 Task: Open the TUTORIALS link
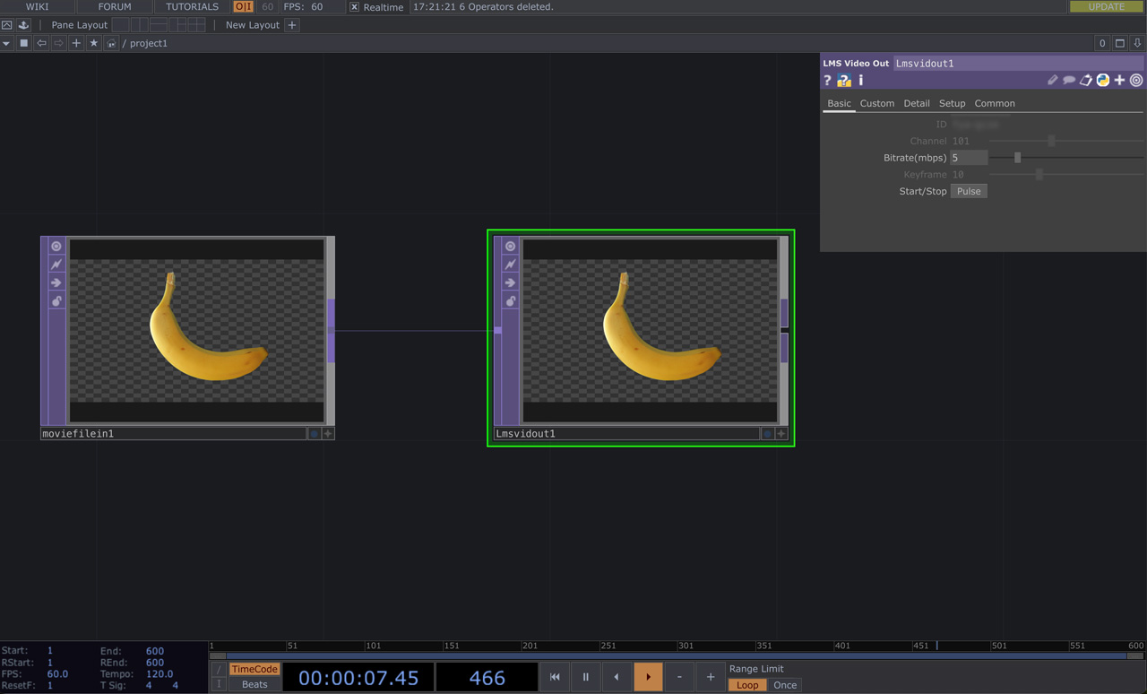[x=192, y=6]
